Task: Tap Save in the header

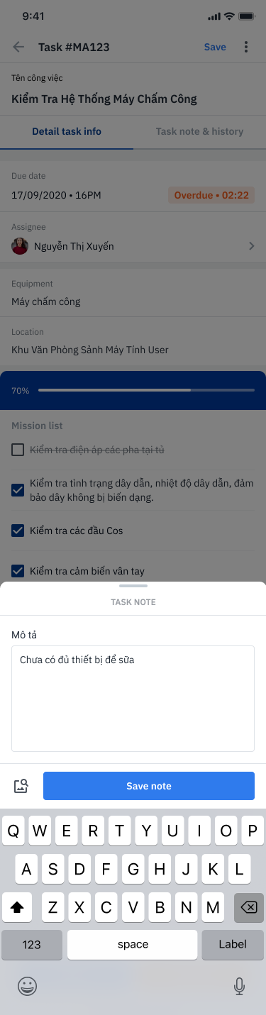Action: click(215, 47)
